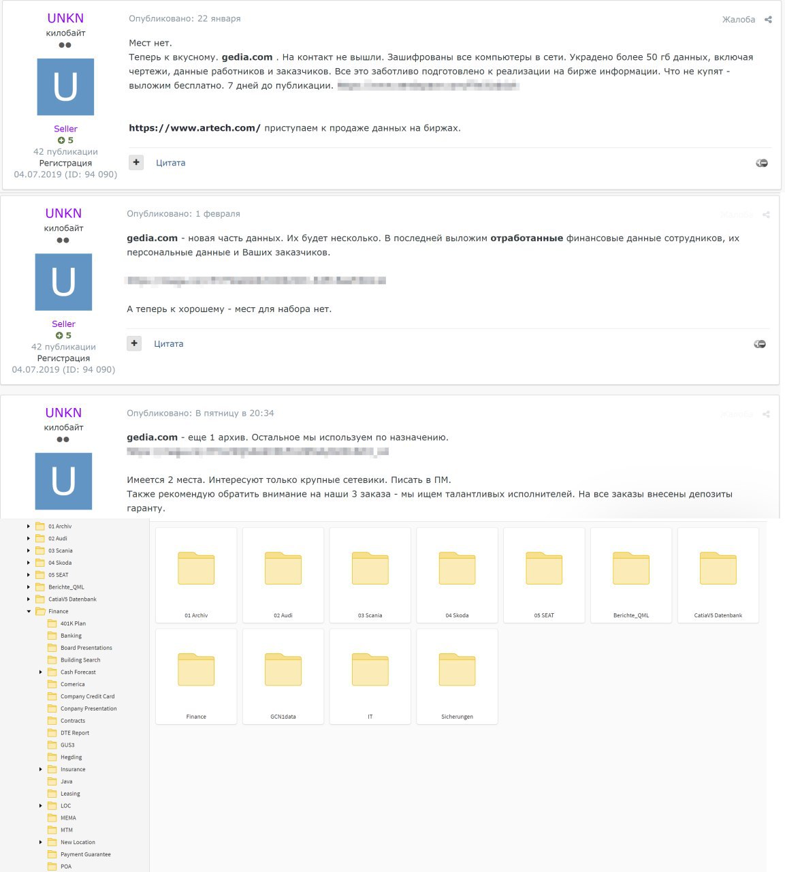Click Опубликовано: 1 февраля timestamp
Screen dimensions: 785x872
pos(183,214)
